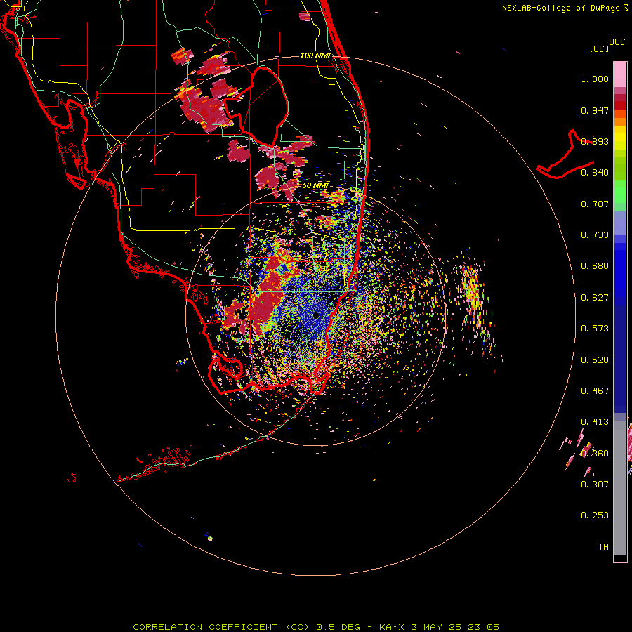Select the 0.680 scale value
Viewport: 632px width, 632px height.
[595, 266]
